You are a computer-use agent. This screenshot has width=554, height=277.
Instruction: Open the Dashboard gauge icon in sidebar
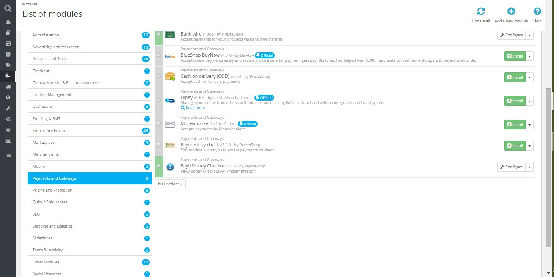8,22
